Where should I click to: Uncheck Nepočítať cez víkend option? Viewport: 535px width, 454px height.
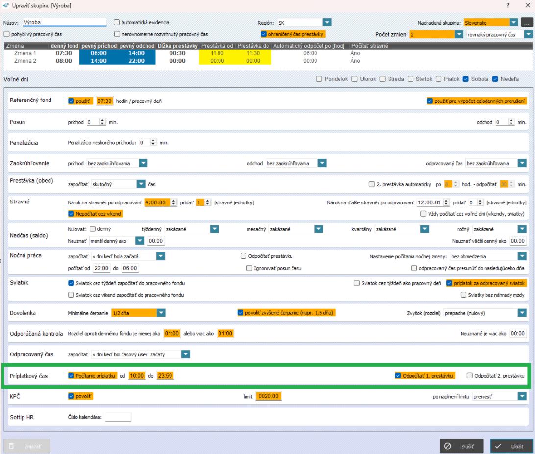click(x=72, y=213)
